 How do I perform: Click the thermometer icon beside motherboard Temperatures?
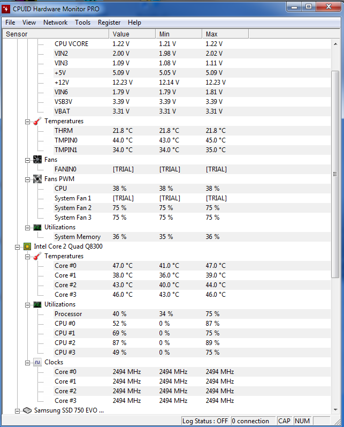[x=37, y=121]
